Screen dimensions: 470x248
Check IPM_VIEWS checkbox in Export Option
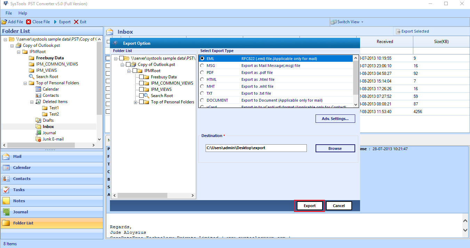tap(141, 89)
